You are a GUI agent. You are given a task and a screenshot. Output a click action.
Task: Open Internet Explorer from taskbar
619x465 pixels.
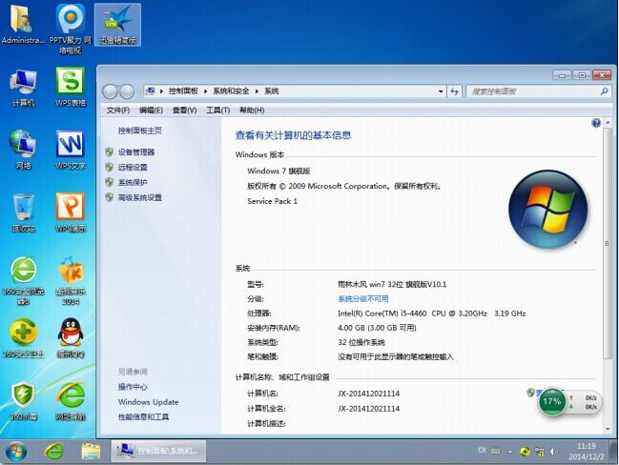click(x=53, y=452)
